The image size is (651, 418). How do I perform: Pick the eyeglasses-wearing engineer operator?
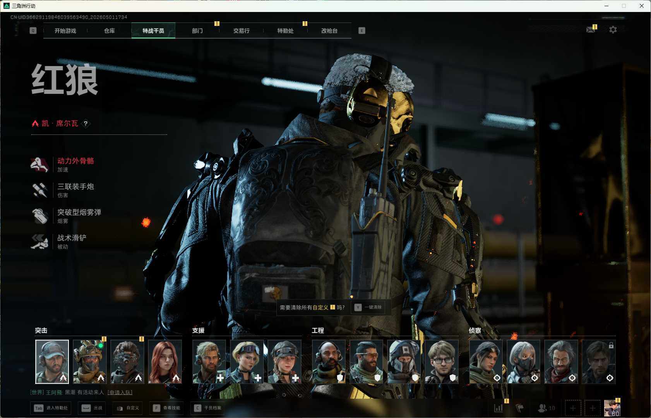pyautogui.click(x=441, y=362)
